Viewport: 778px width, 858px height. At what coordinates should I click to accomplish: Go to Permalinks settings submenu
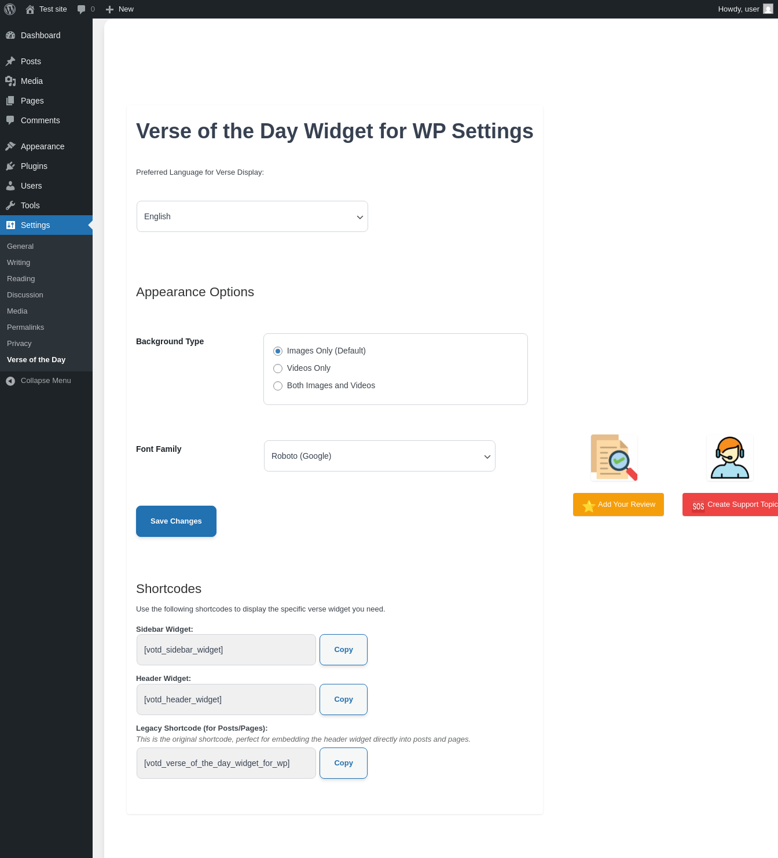tap(25, 327)
